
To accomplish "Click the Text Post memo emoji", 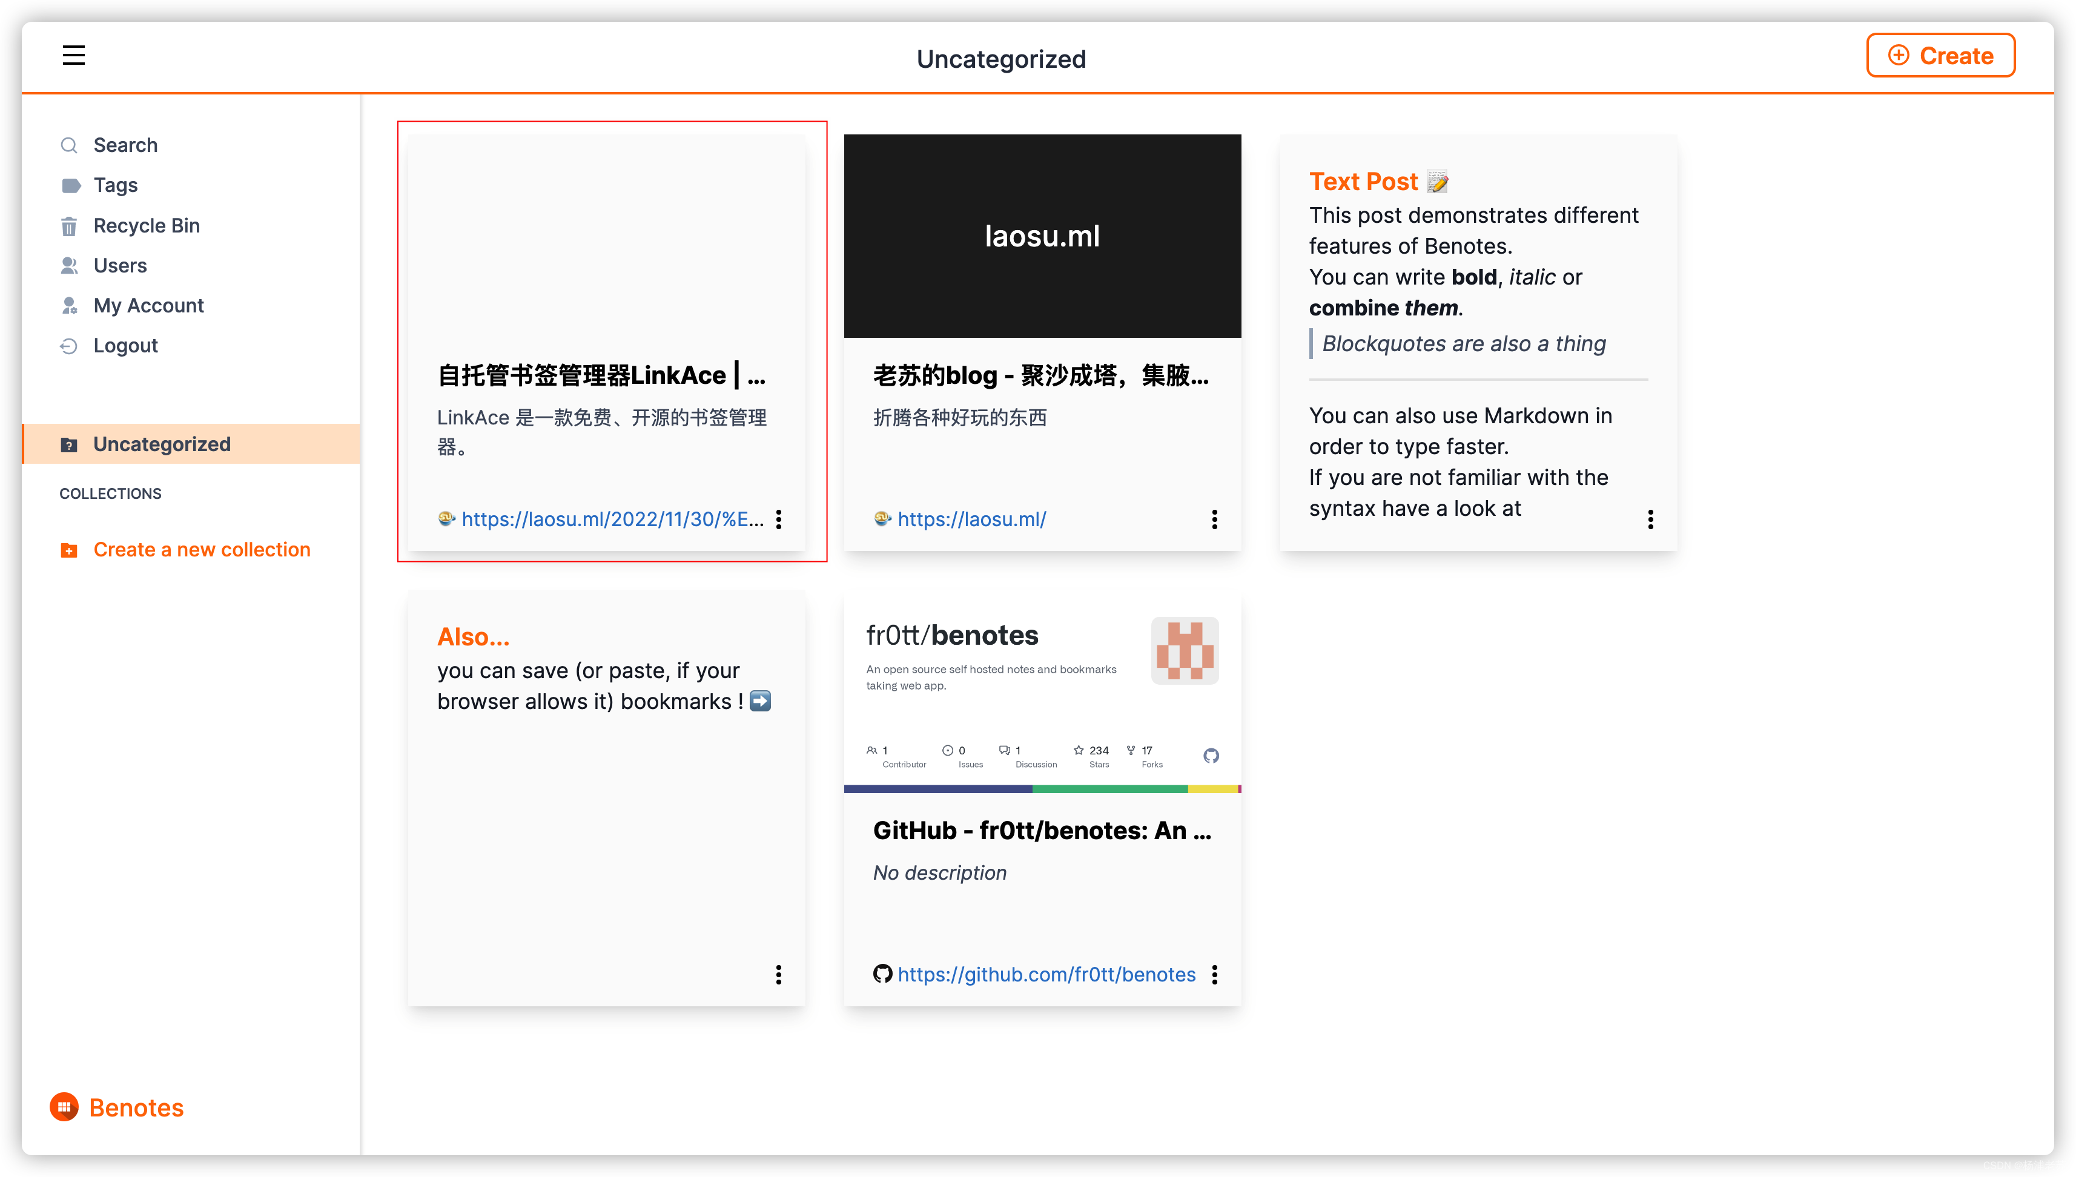I will click(x=1437, y=182).
